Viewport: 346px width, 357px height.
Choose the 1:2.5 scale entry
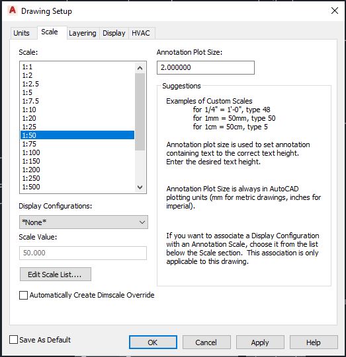coord(77,84)
